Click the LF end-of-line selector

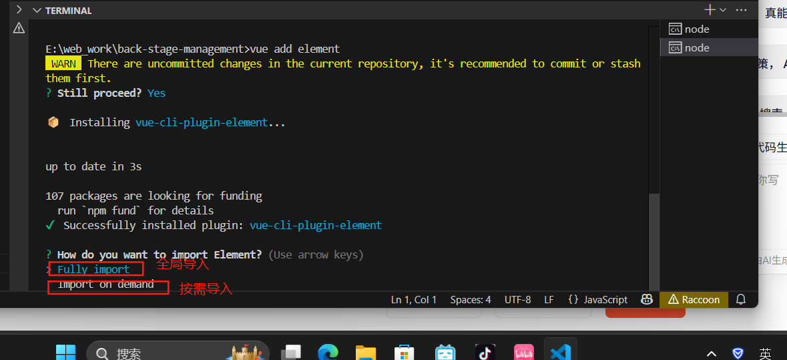(x=549, y=300)
